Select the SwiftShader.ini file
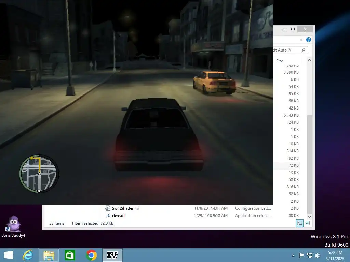 125,208
